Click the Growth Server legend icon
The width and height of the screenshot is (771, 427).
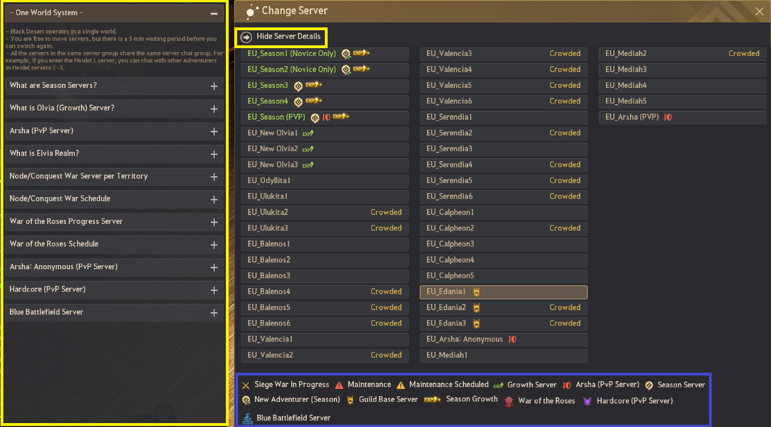click(x=499, y=385)
